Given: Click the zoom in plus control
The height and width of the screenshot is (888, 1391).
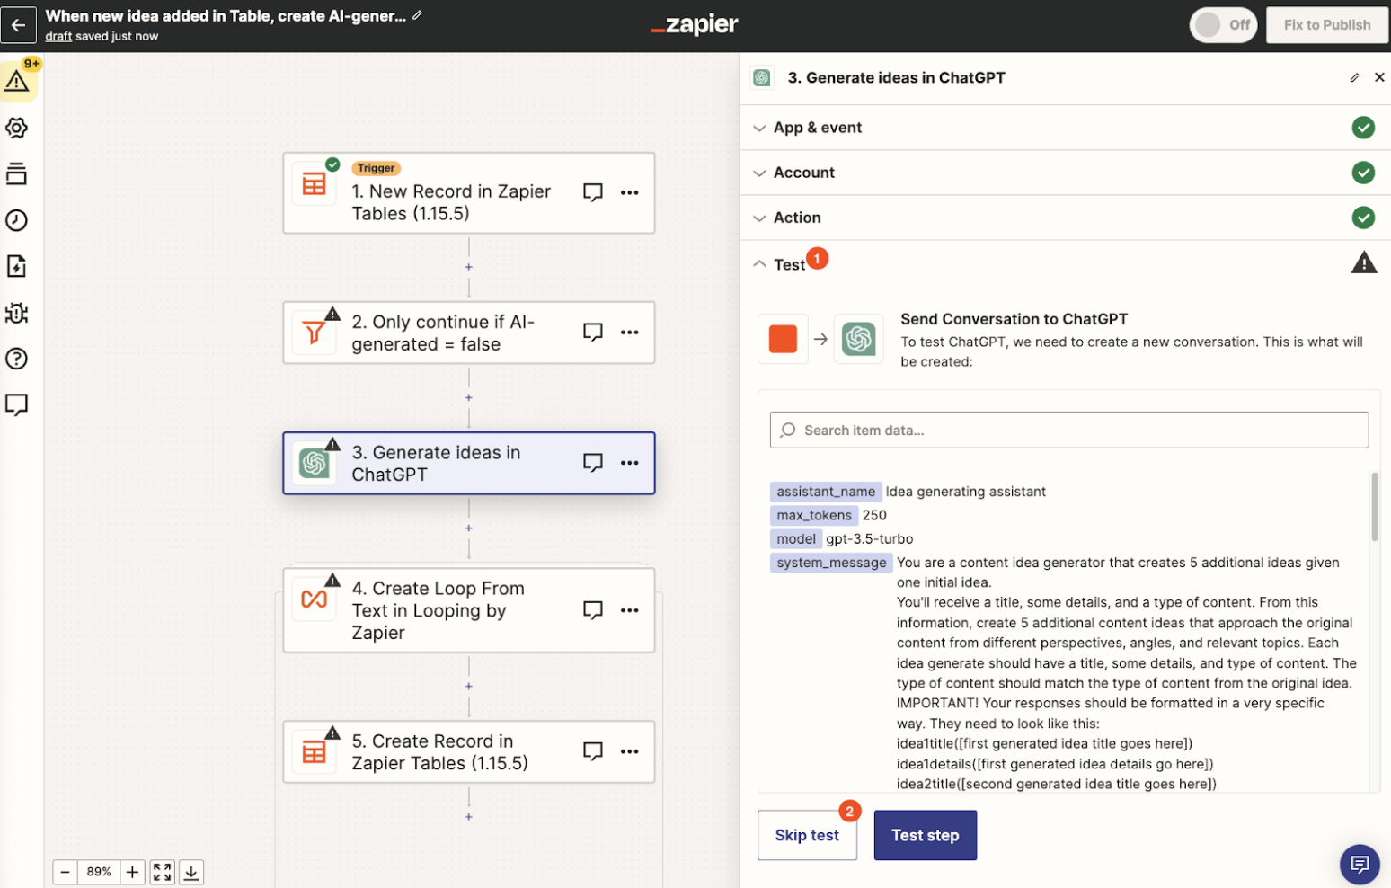Looking at the screenshot, I should 132,871.
